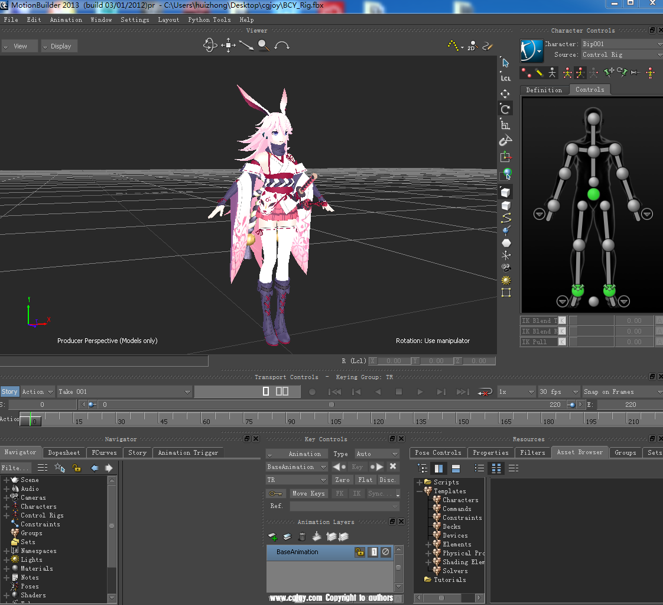This screenshot has width=663, height=605.
Task: Click the new animation layer icon
Action: [272, 536]
